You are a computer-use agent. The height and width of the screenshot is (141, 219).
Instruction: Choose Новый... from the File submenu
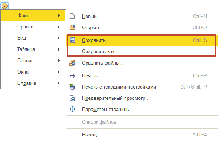(x=142, y=16)
